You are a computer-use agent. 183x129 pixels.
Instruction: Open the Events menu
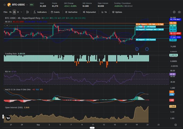[55, 12]
